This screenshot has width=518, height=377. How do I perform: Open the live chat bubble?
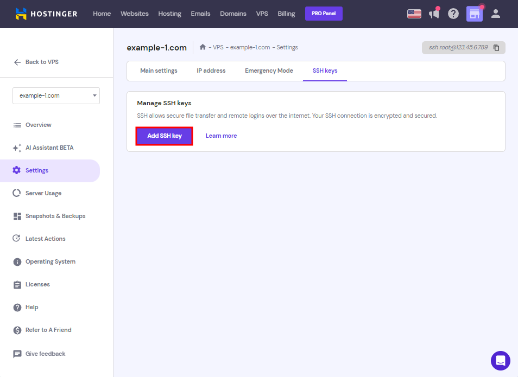[500, 360]
